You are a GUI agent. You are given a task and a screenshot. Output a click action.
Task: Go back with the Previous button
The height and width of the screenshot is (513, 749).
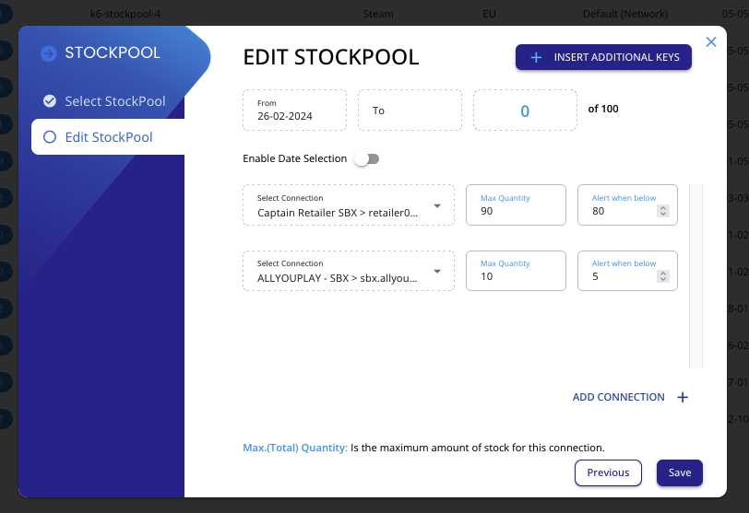pos(608,473)
